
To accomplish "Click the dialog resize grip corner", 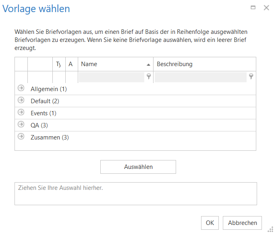I will (x=270, y=229).
